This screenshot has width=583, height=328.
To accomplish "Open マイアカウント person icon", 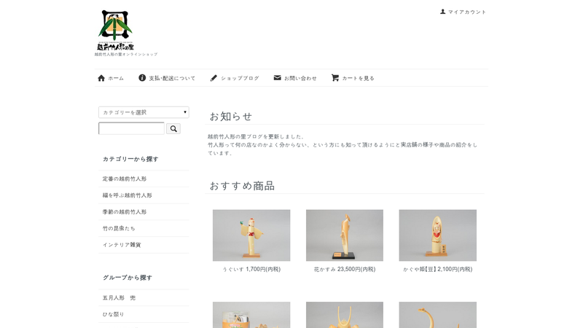I will (x=442, y=12).
